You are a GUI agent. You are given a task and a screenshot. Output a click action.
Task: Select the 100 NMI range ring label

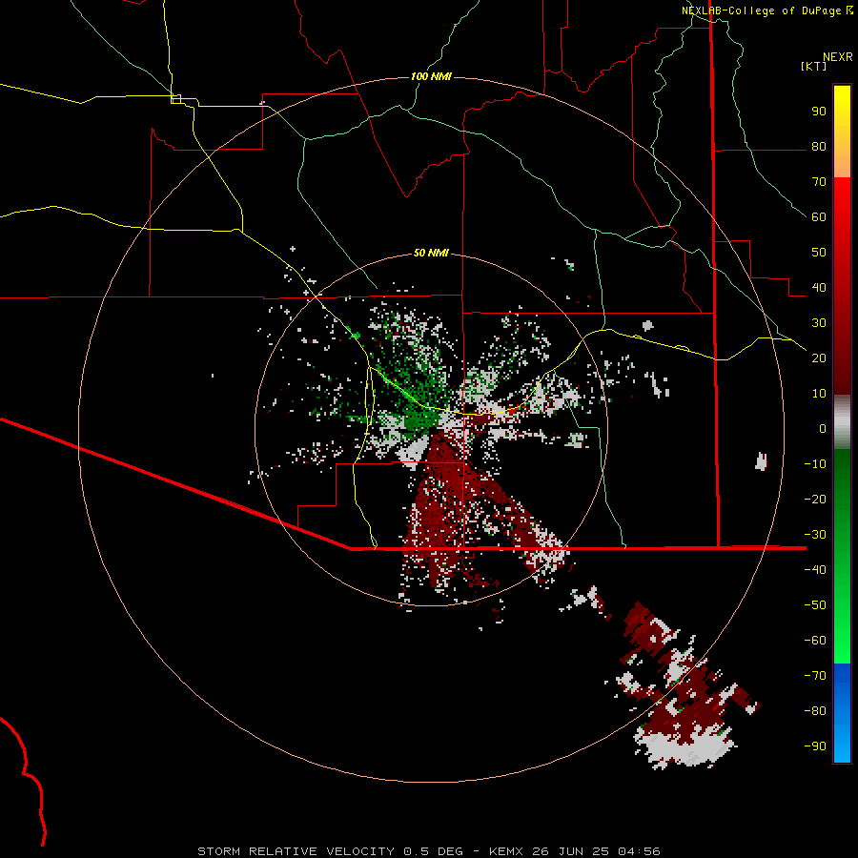pyautogui.click(x=431, y=76)
